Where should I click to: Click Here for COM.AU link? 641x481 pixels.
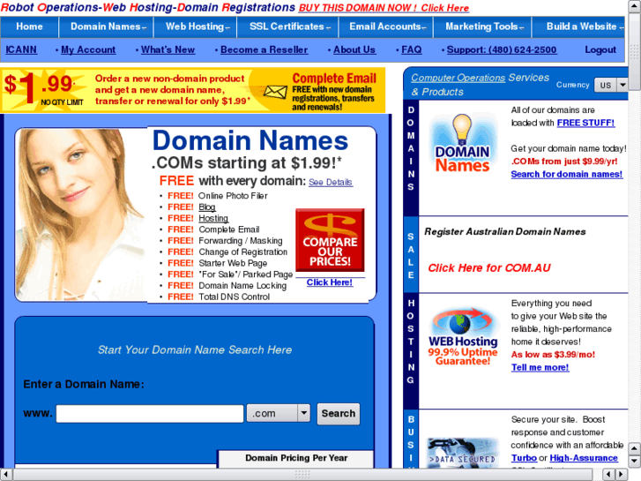[489, 268]
